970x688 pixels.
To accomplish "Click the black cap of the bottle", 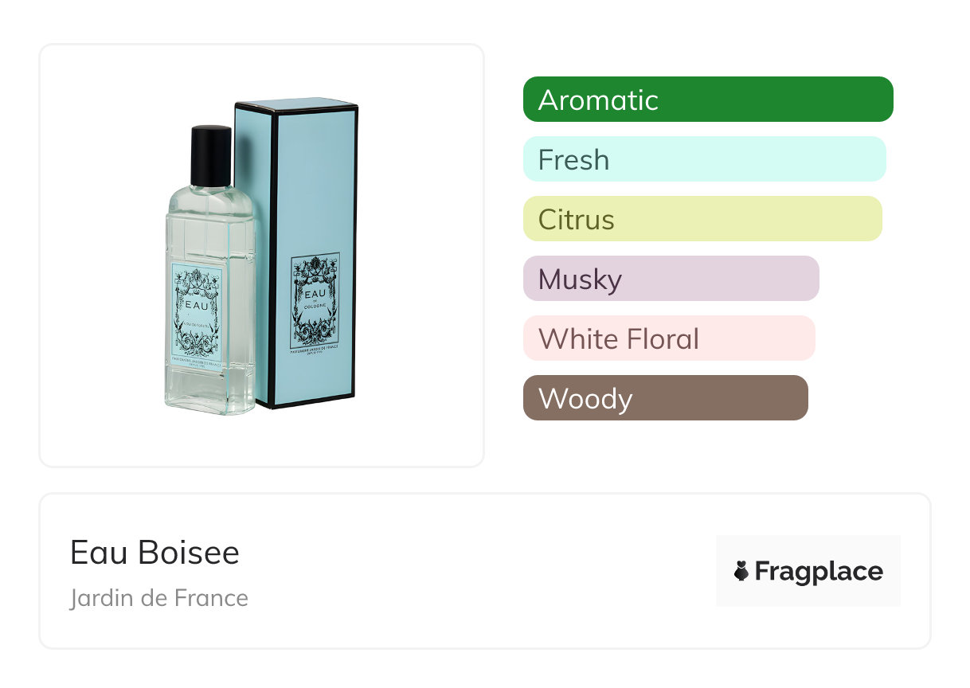I will point(211,155).
